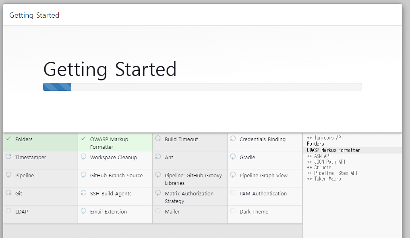The height and width of the screenshot is (238, 410).
Task: Click the green checkmark next to Folders
Action: point(8,139)
